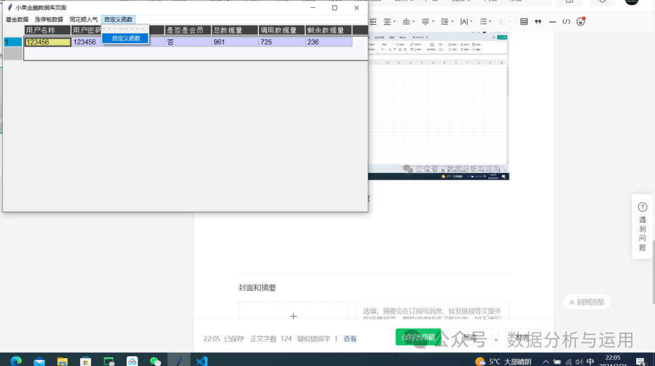Click the 用户名称 column header

pos(47,30)
